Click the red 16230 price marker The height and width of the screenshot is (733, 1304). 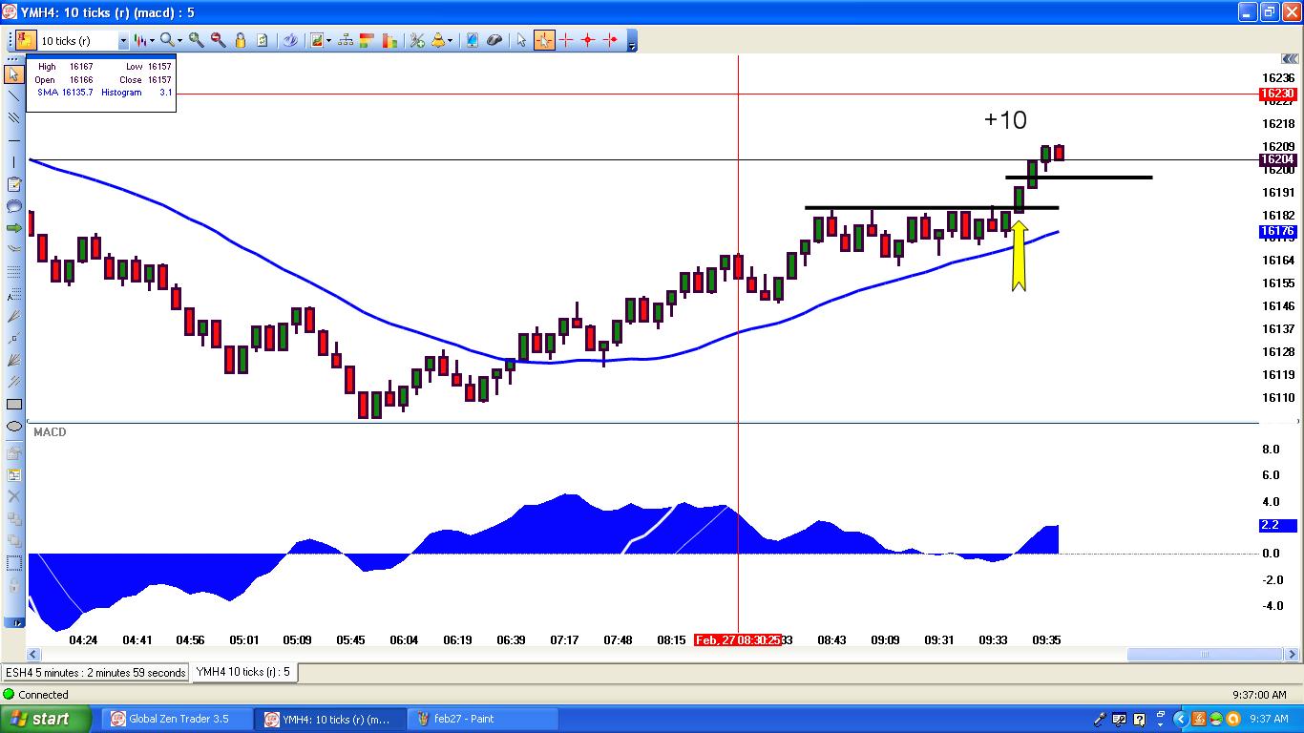1277,94
